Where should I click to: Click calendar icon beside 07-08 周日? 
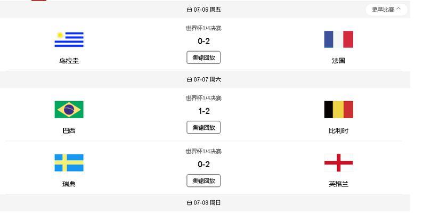[x=189, y=203]
